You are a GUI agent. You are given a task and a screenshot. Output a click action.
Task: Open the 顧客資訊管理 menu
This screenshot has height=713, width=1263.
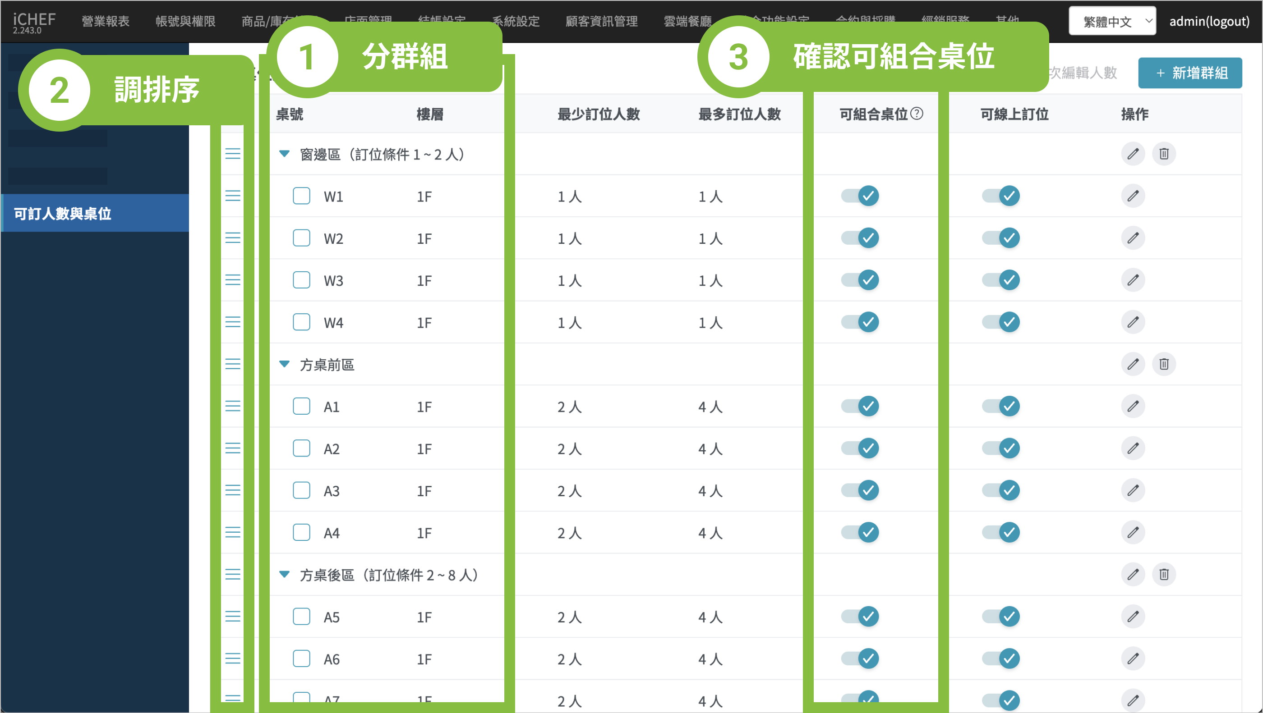coord(601,21)
